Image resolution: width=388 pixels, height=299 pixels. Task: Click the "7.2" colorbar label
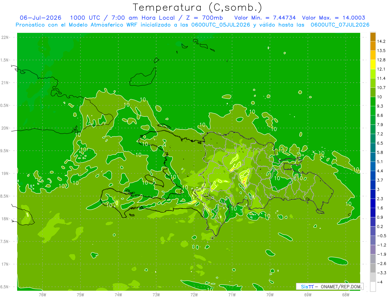[380, 134]
